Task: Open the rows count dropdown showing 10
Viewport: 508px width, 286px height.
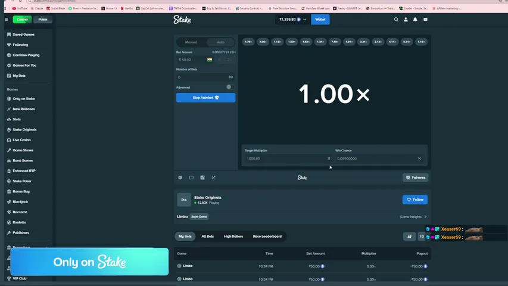Action: (422, 237)
